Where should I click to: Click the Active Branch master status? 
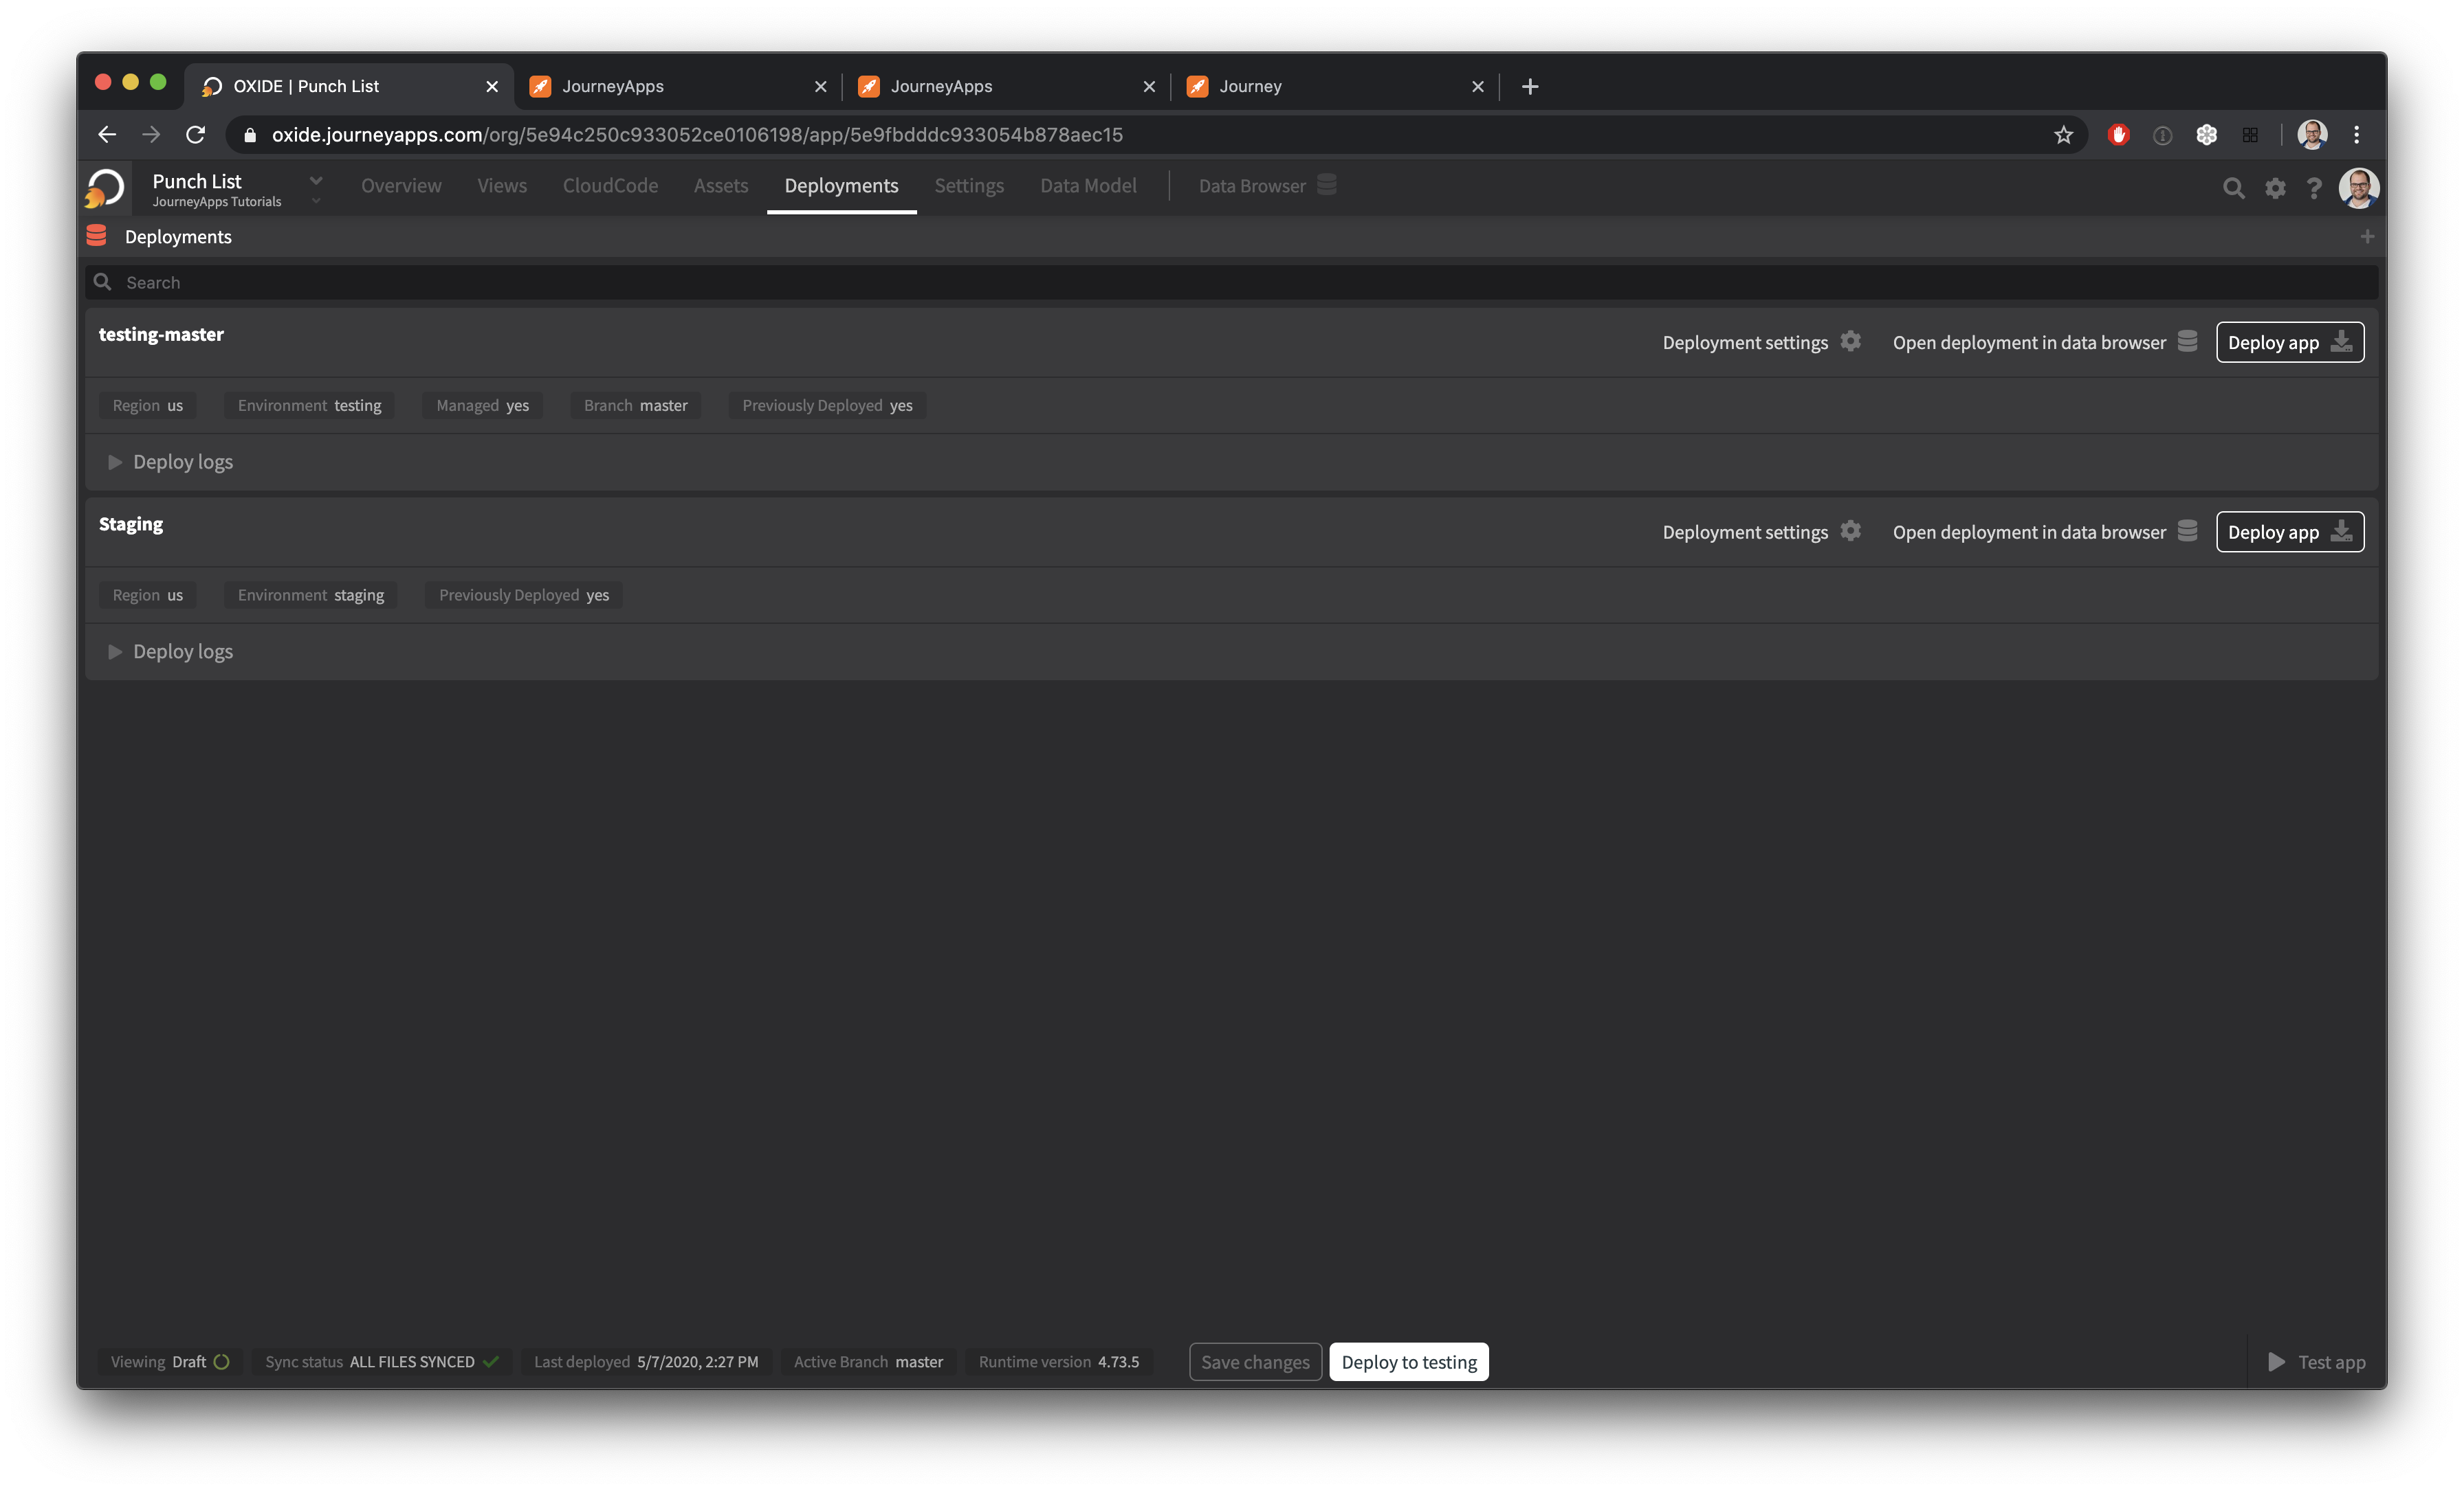(868, 1362)
